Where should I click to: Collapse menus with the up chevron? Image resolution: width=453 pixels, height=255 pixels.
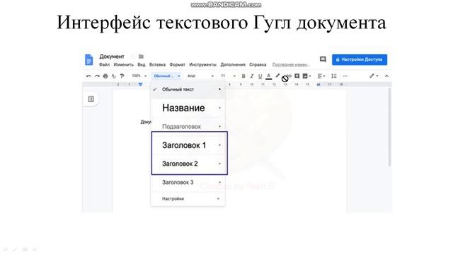[386, 76]
